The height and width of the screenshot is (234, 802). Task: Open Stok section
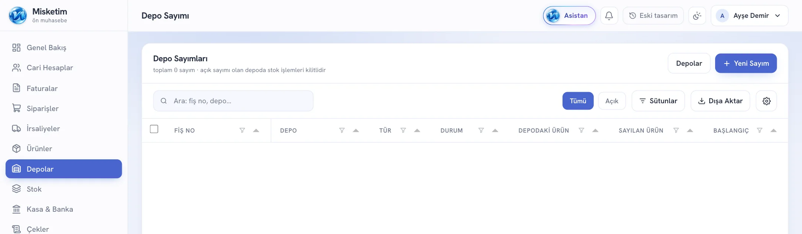(x=64, y=189)
